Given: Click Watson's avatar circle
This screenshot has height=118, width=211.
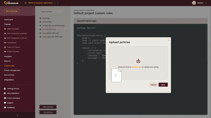Looking at the screenshot, I should (x=194, y=3).
